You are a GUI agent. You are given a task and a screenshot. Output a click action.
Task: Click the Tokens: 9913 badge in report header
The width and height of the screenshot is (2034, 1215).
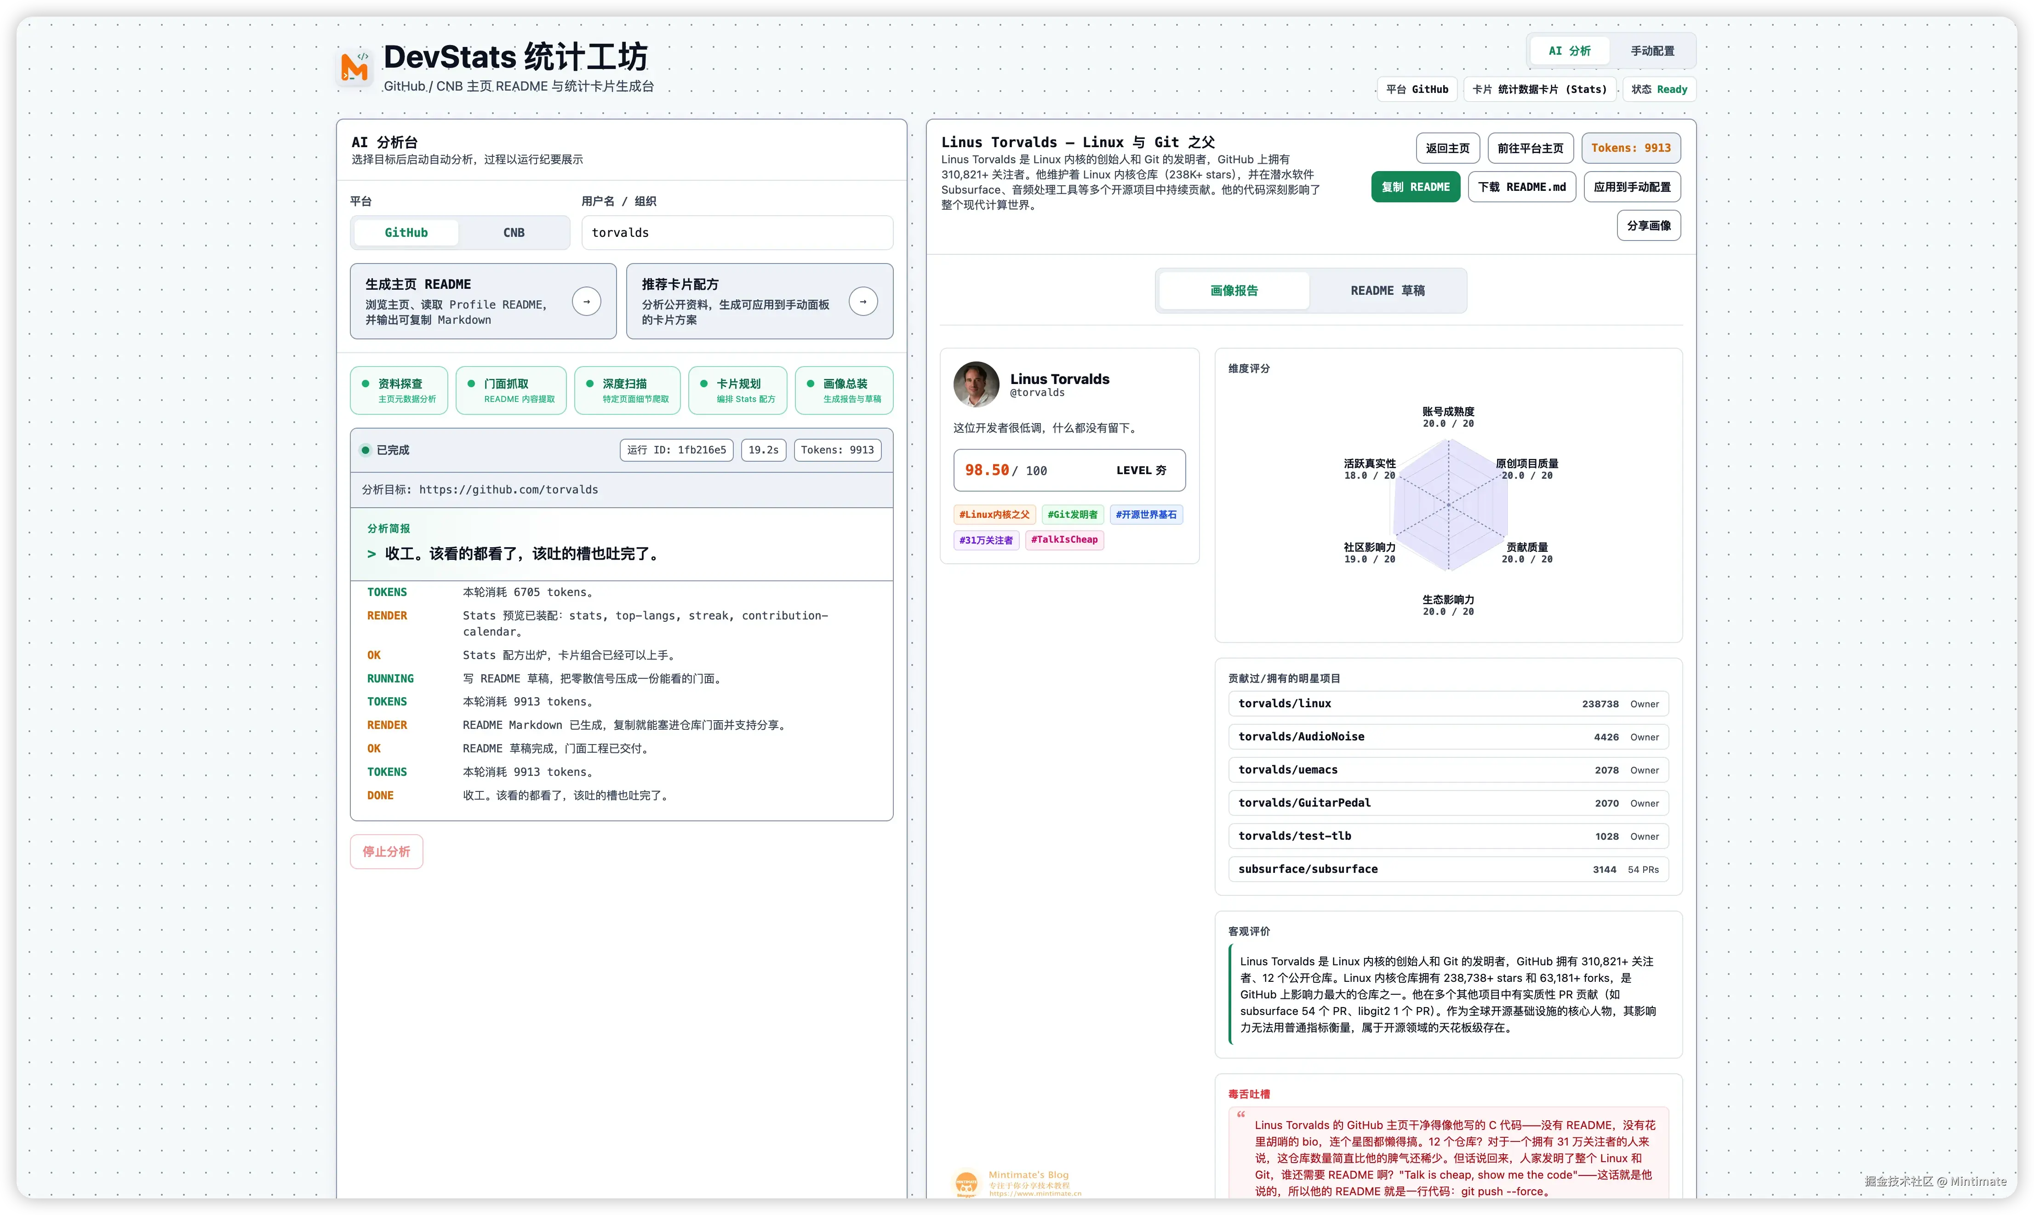1630,148
